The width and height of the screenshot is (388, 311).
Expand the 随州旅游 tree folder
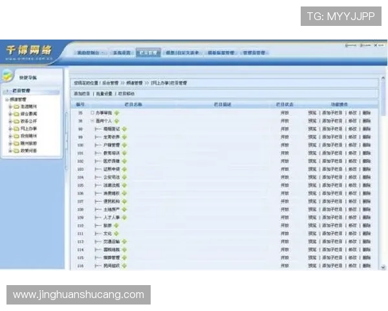point(10,143)
